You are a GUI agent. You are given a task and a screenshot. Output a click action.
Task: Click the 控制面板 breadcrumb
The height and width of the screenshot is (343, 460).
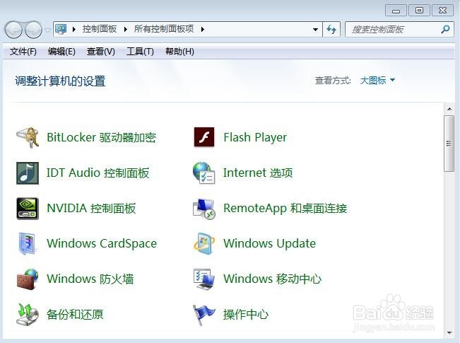pyautogui.click(x=100, y=29)
